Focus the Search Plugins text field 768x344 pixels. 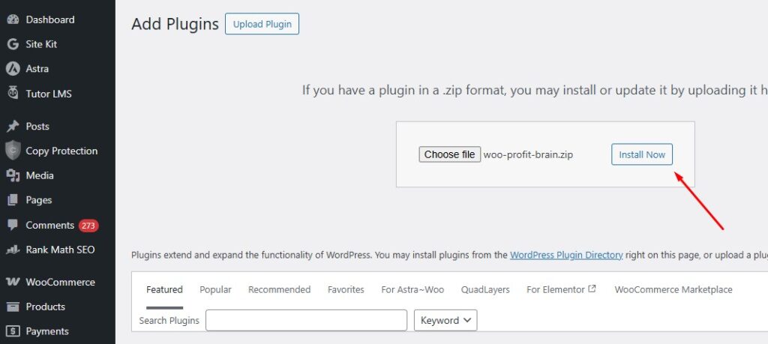pos(306,321)
